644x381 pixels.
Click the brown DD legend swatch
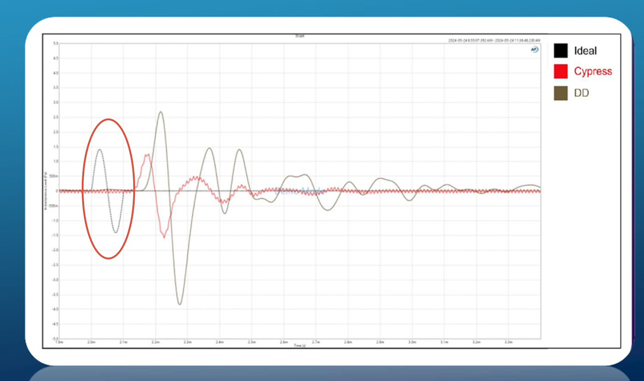(x=561, y=93)
